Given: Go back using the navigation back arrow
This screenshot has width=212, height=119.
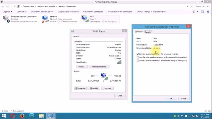Looking at the screenshot, I should (x=3, y=6).
